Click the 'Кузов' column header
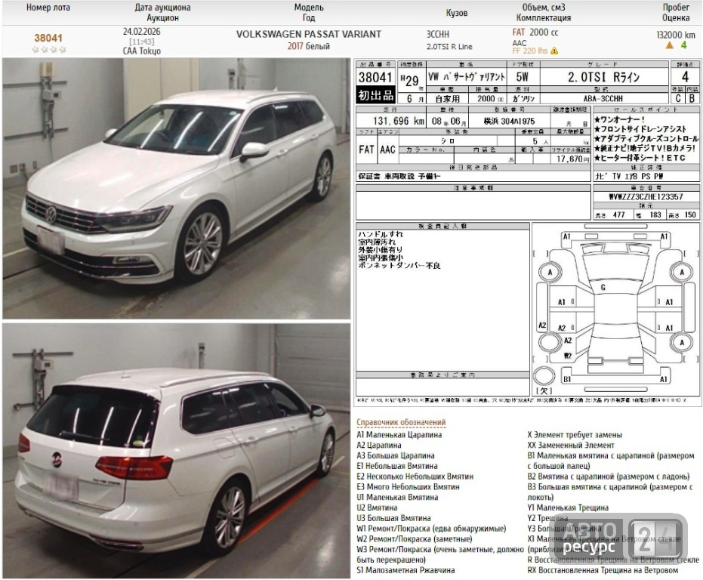 pos(456,13)
